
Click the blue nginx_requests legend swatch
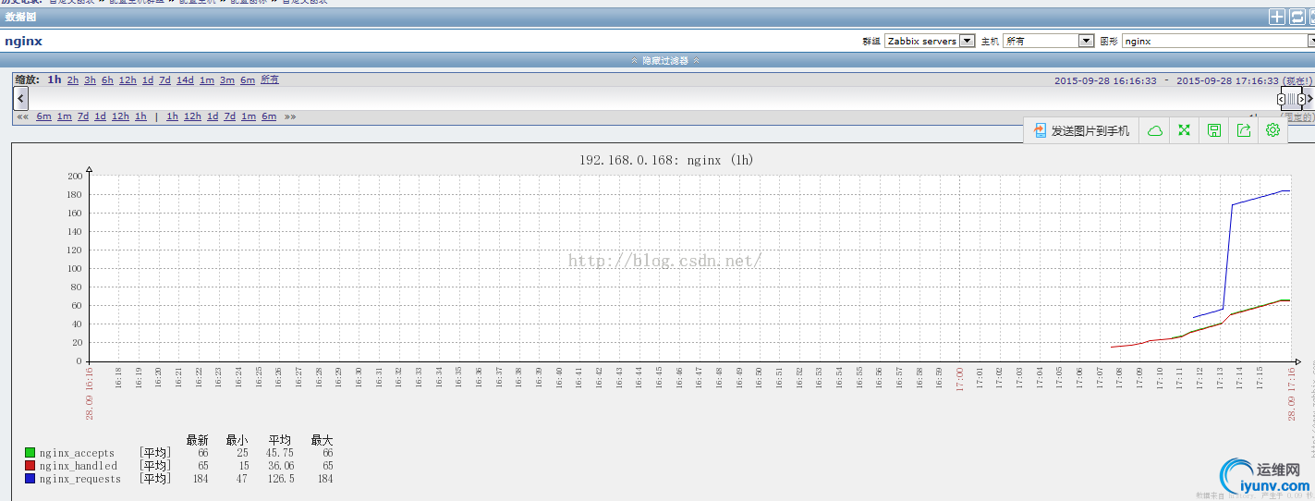[x=30, y=479]
